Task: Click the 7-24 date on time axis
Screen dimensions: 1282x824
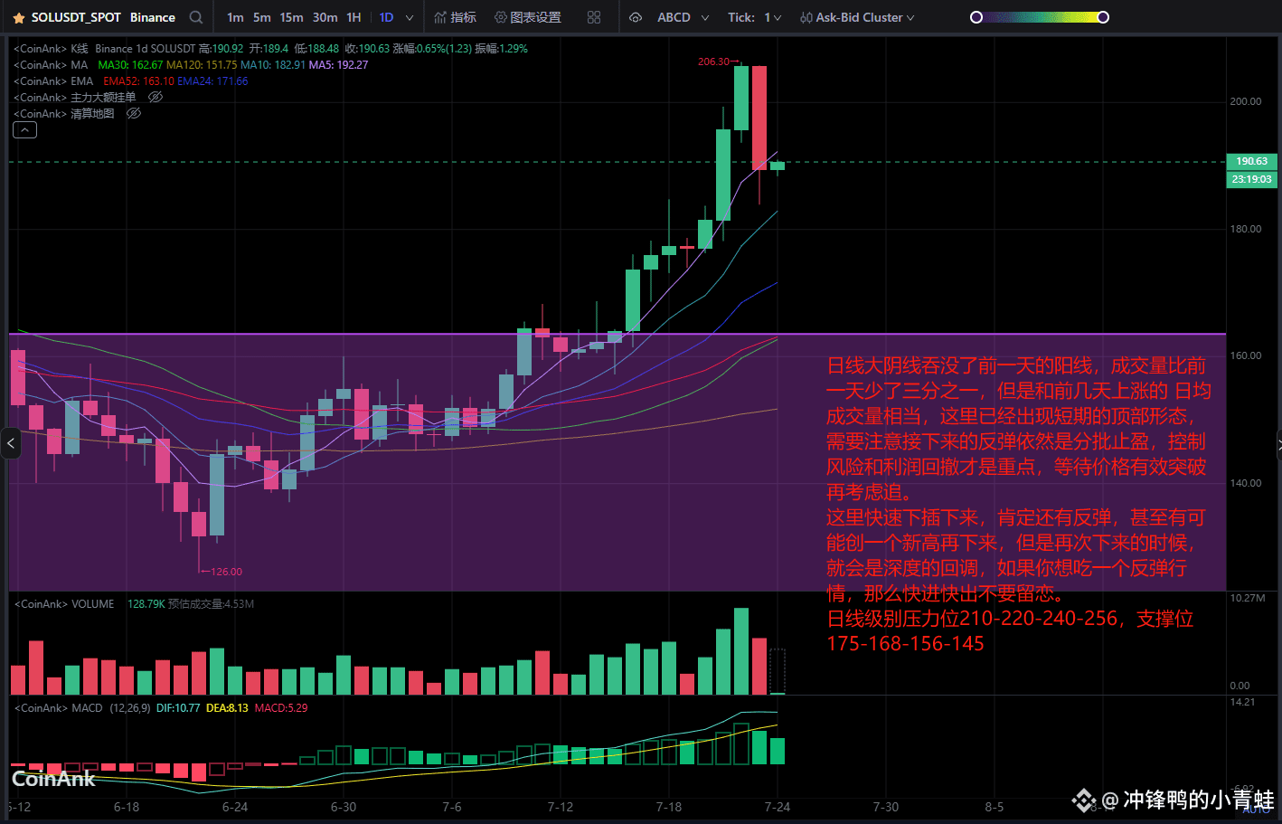Action: [778, 807]
